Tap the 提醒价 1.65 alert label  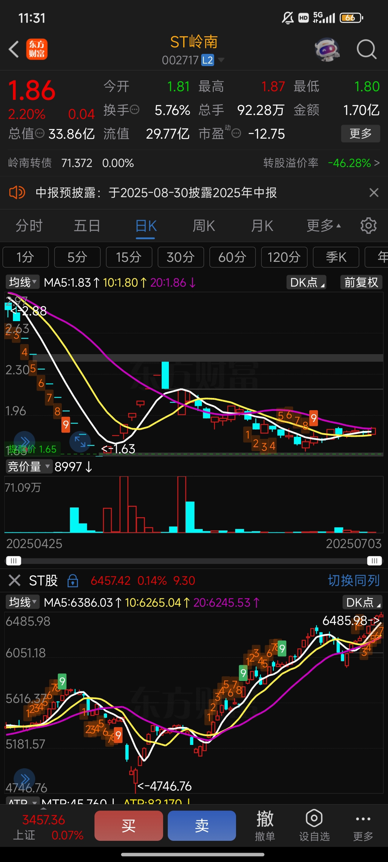coord(32,449)
